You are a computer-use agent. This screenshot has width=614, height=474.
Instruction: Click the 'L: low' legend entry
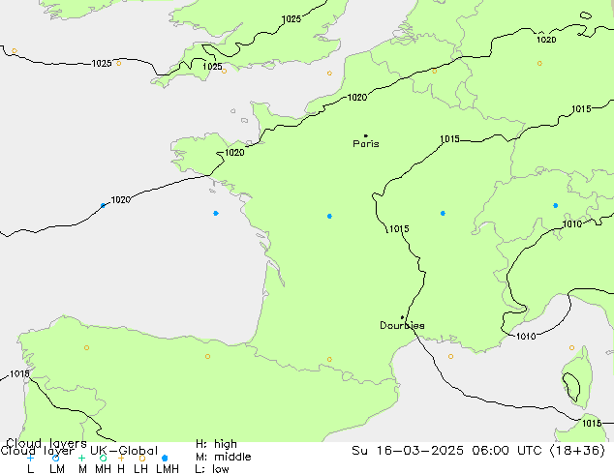pos(212,469)
